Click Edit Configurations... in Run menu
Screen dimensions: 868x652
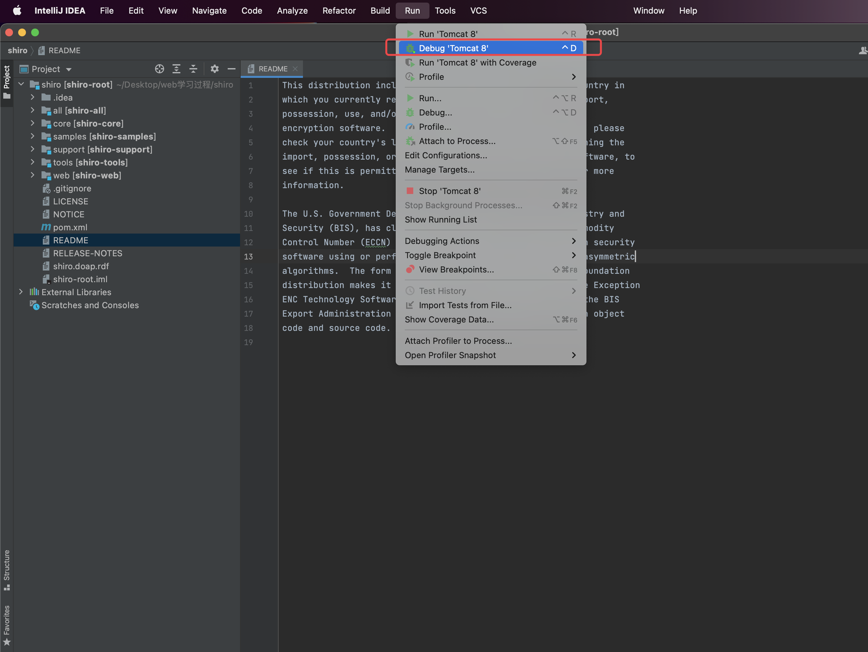pyautogui.click(x=446, y=155)
